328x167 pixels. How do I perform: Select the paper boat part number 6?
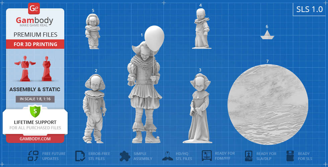pyautogui.click(x=267, y=35)
